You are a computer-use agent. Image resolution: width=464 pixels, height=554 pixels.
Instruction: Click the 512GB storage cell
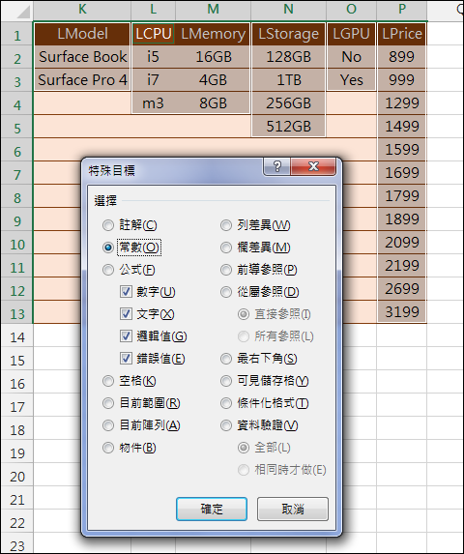click(288, 126)
